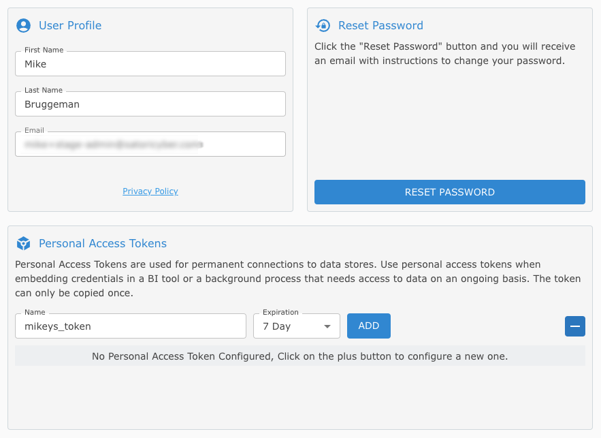
Task: Click the reset password instruction text
Action: 444,53
